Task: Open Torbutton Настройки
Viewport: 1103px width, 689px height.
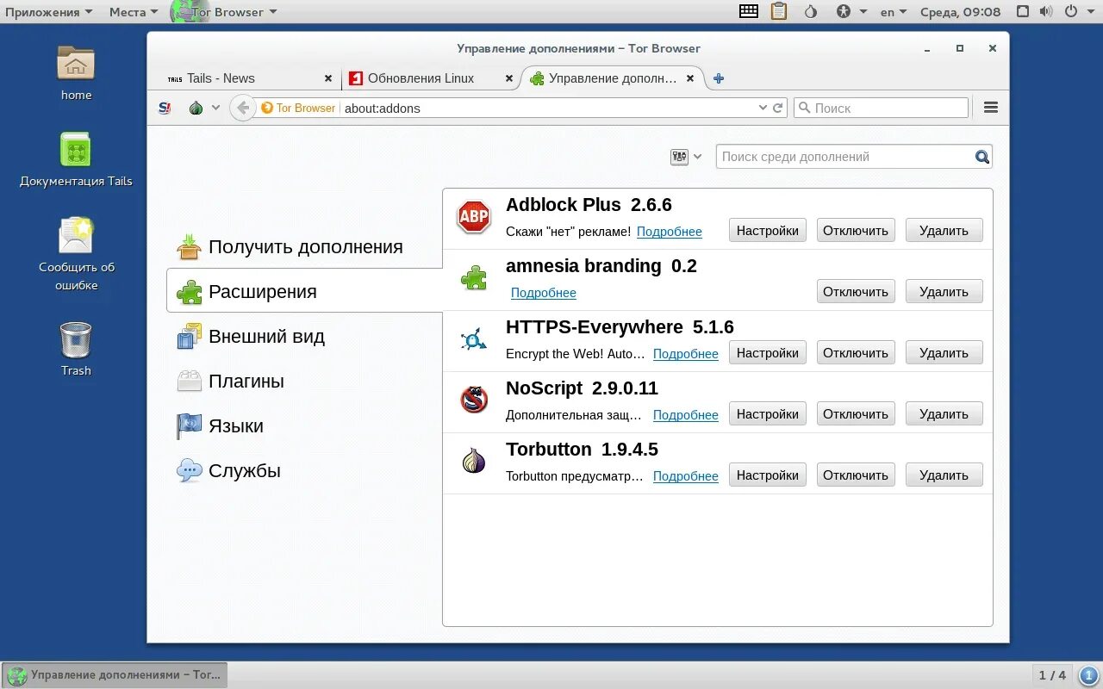Action: [768, 475]
